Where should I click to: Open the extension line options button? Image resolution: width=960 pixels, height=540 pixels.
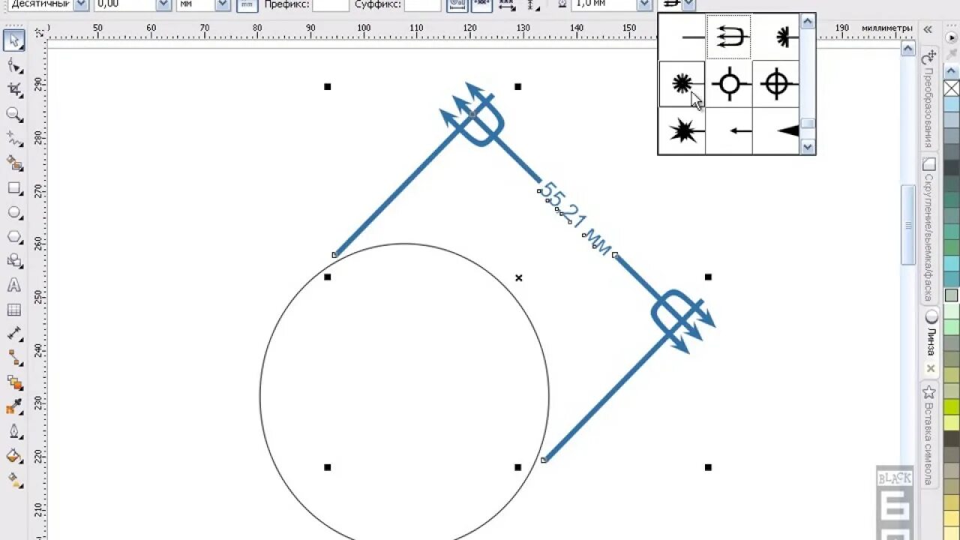tap(533, 4)
